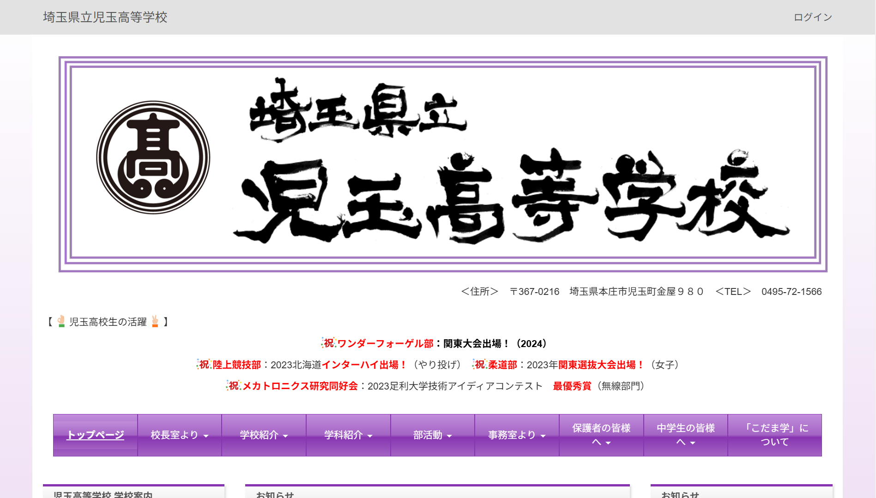Viewport: 876px width, 498px height.
Task: Open the 「こだま学」について menu item
Action: click(775, 435)
